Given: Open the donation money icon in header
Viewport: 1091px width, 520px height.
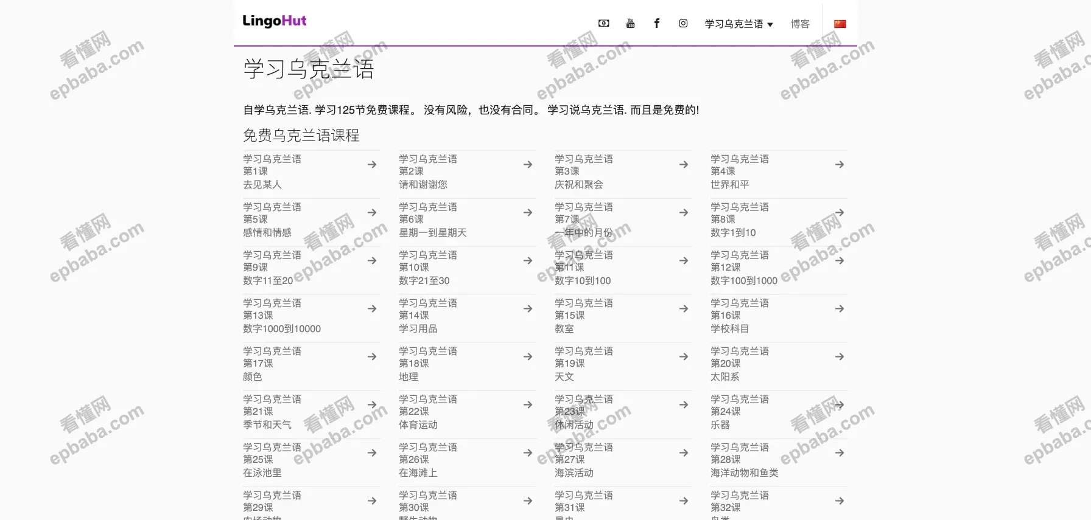Looking at the screenshot, I should (603, 24).
